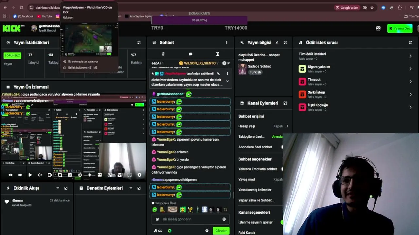This screenshot has width=419, height=235.
Task: Open Yavaş mod setting options
Action: pos(261,180)
